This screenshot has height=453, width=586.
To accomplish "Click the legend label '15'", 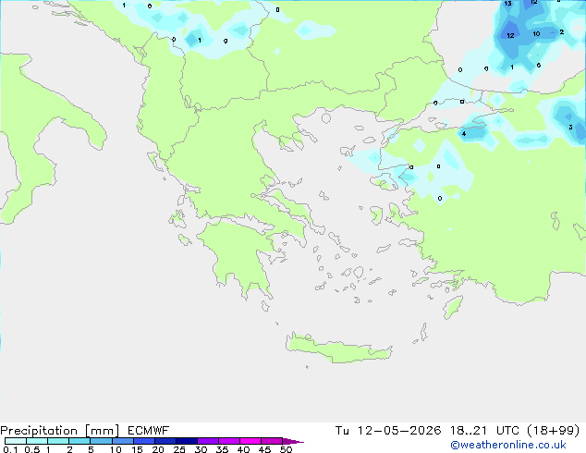I will tap(137, 449).
